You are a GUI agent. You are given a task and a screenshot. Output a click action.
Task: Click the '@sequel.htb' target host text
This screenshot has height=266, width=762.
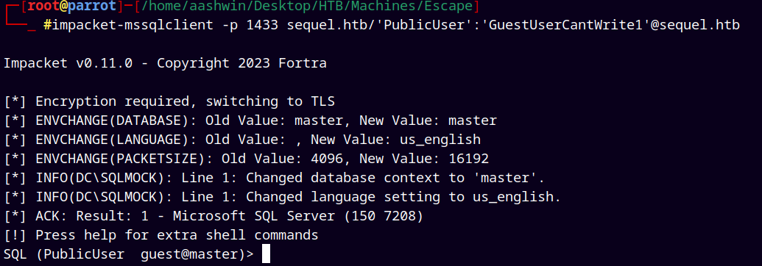(x=695, y=25)
